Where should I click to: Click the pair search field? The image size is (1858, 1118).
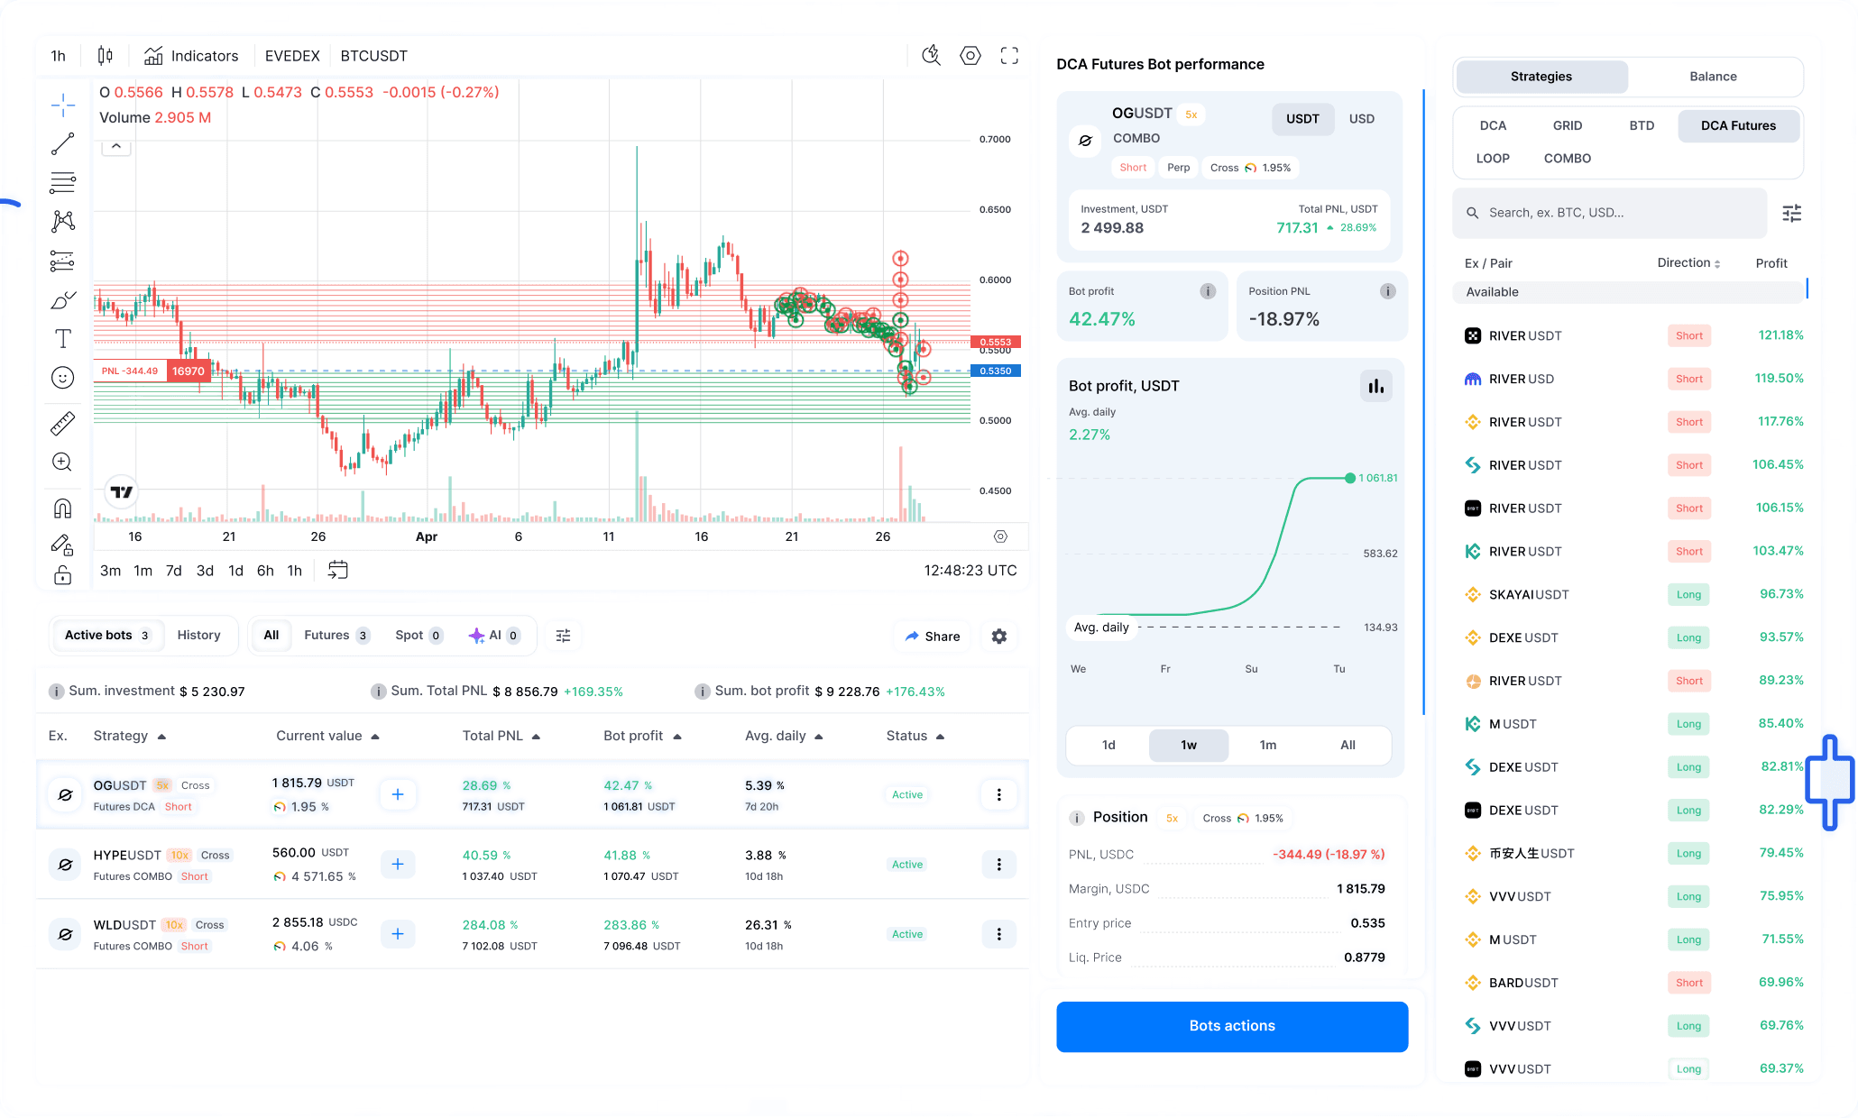click(x=1611, y=213)
